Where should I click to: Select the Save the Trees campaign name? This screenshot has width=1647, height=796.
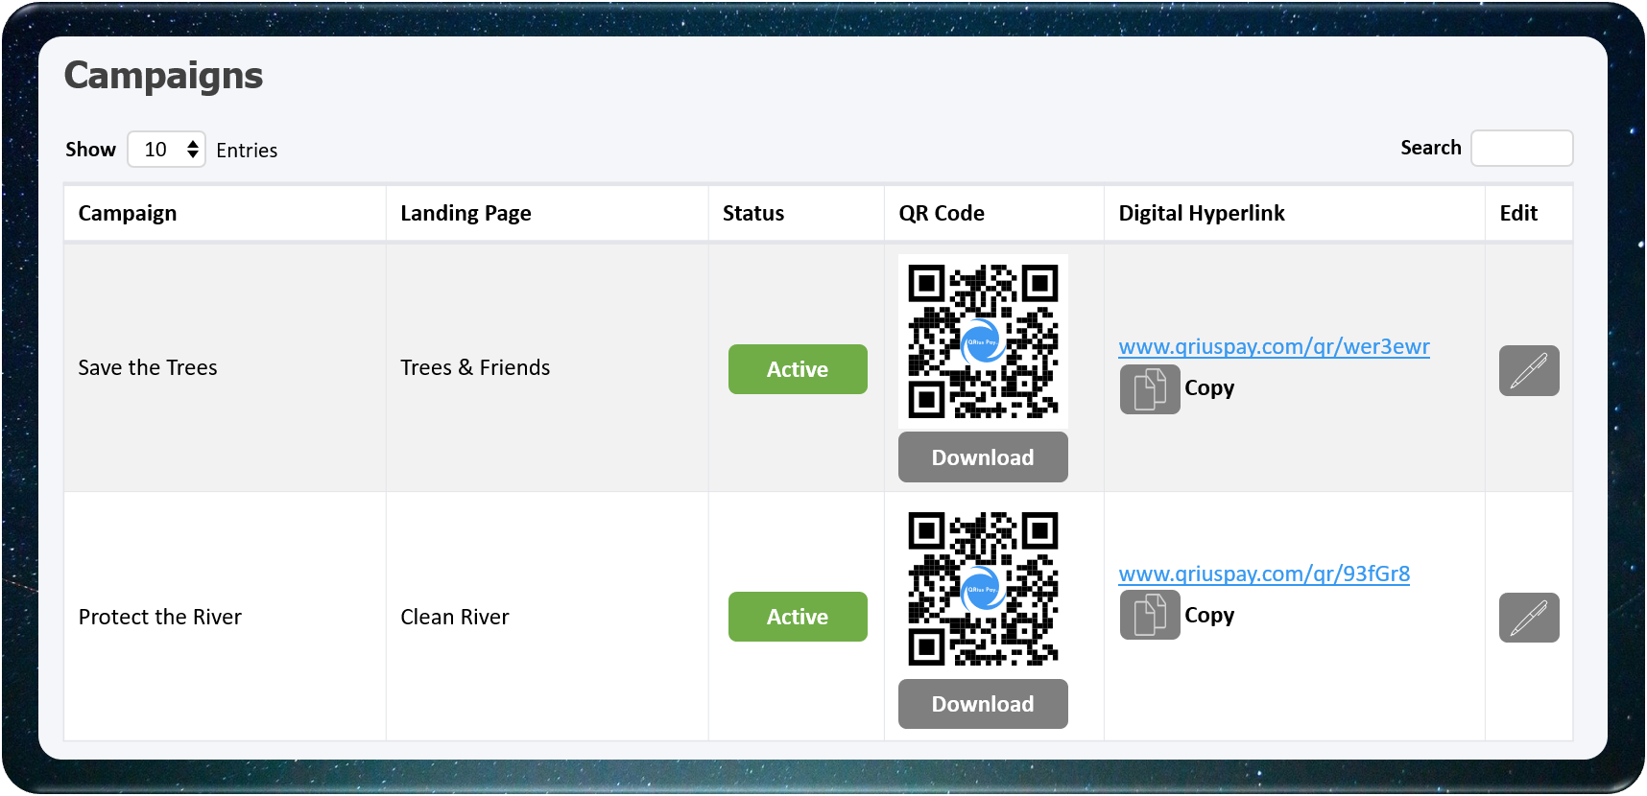click(x=148, y=367)
